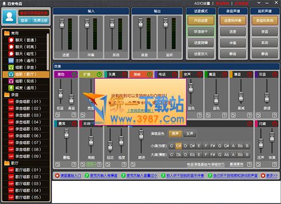Activate the 听湿录干 mic mode button
This screenshot has width=281, height=204.
[x=201, y=31]
